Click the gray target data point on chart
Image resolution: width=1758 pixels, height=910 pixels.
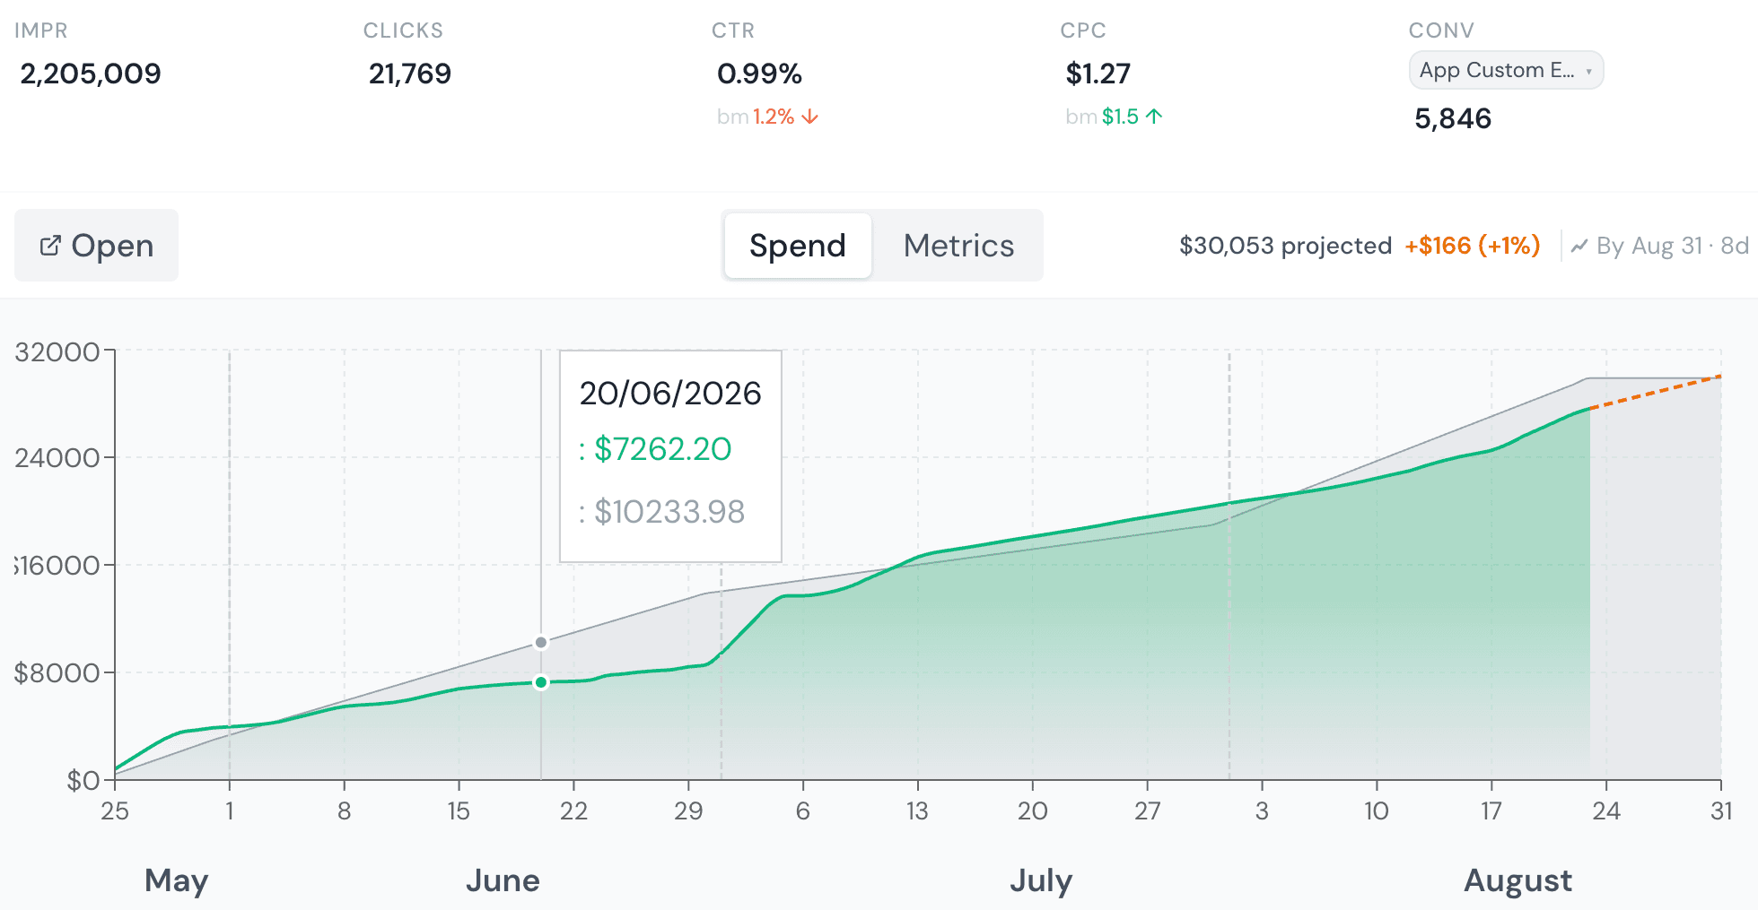[541, 642]
